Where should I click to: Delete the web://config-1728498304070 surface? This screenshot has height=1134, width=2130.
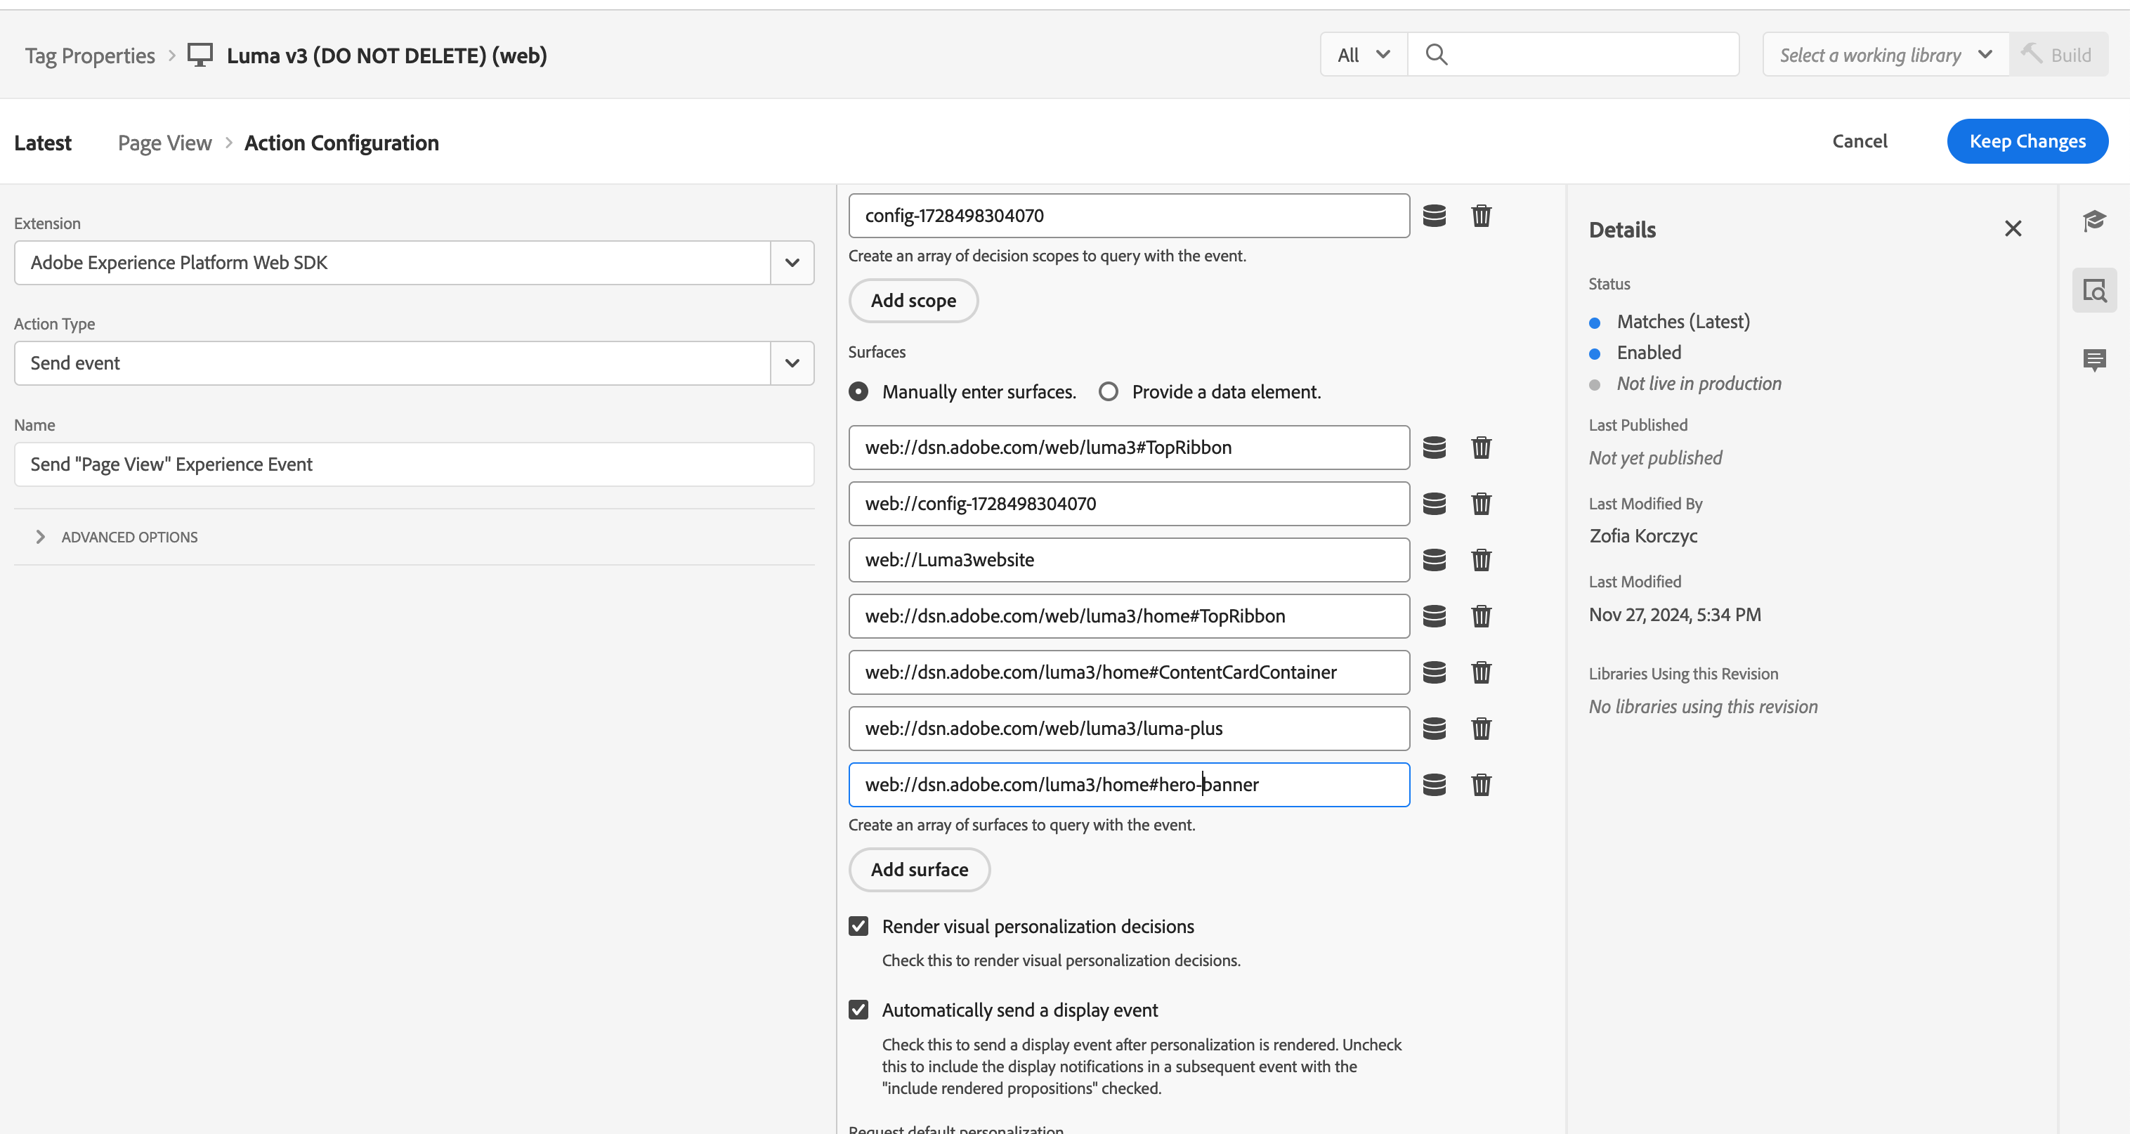point(1481,504)
